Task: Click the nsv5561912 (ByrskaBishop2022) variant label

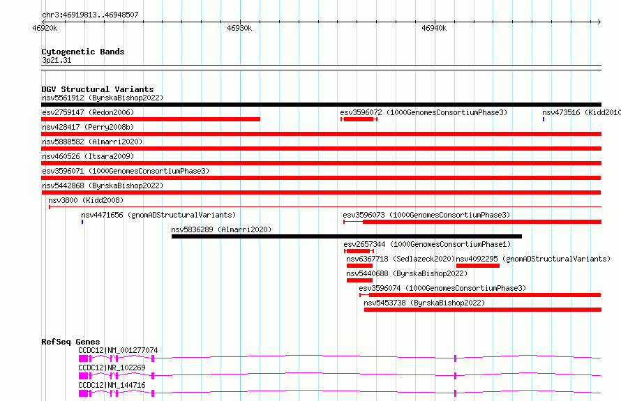Action: coord(103,98)
